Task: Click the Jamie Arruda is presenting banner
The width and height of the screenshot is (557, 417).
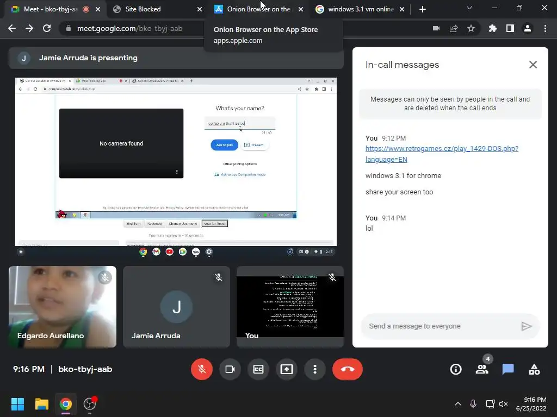Action: [176, 58]
